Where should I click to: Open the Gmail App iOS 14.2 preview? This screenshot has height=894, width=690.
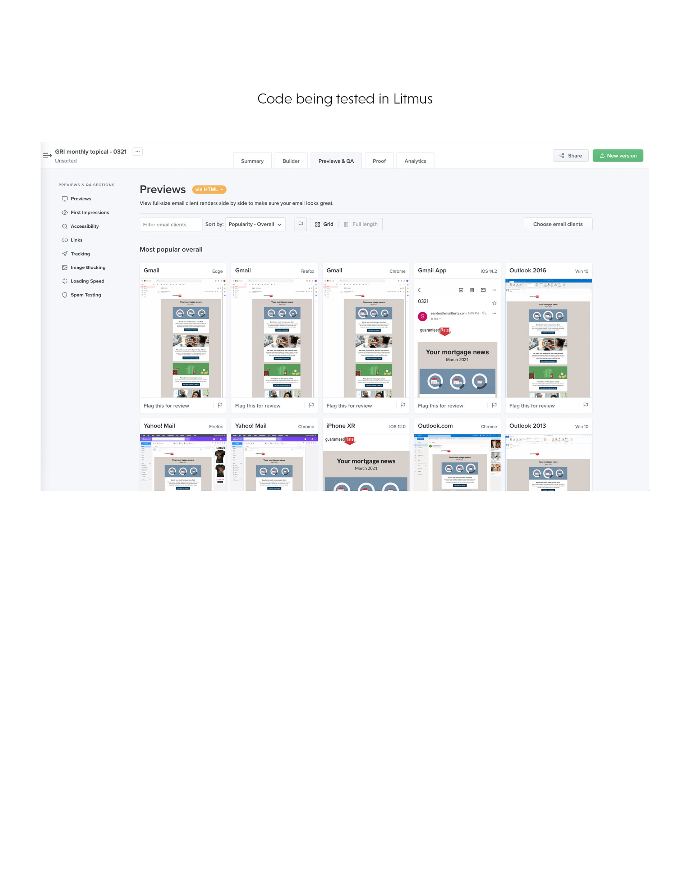point(457,338)
